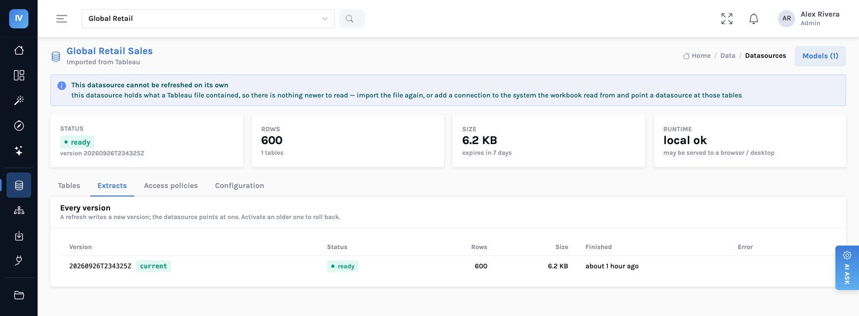Open the hierarchy tree icon in the sidebar

click(x=19, y=210)
